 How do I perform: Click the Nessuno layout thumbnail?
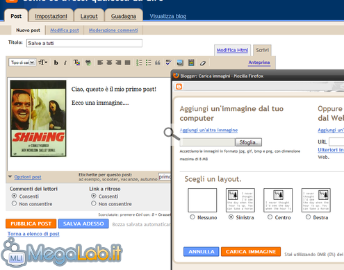pyautogui.click(x=202, y=200)
